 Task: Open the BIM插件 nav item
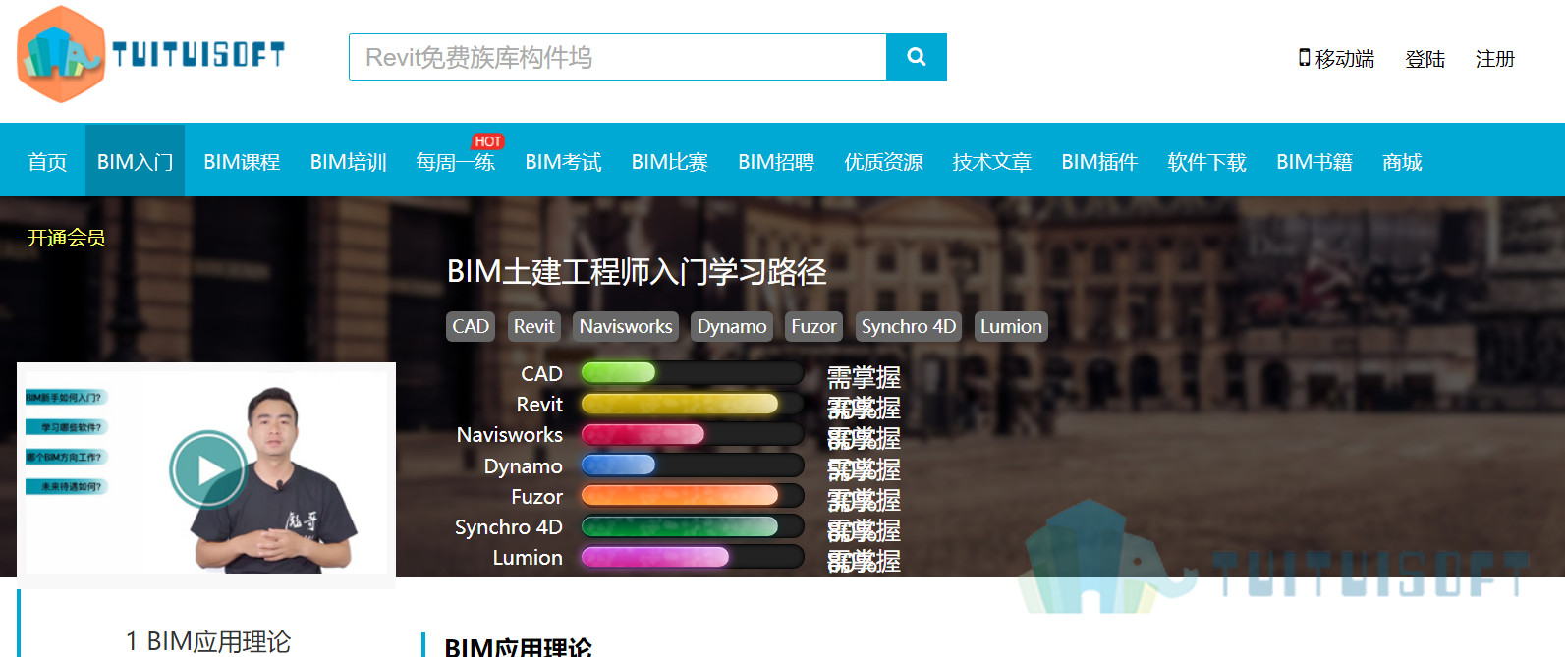tap(1099, 161)
